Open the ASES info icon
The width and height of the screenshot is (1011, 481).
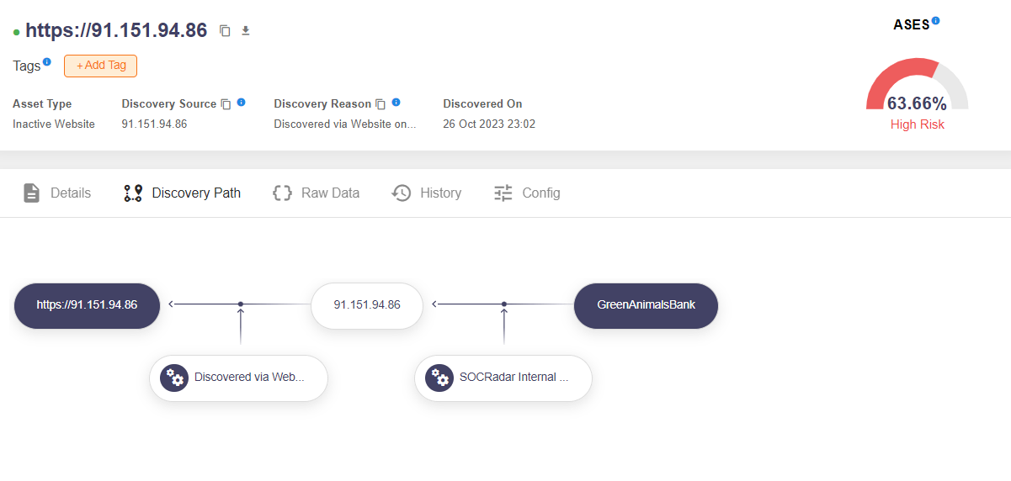point(935,20)
